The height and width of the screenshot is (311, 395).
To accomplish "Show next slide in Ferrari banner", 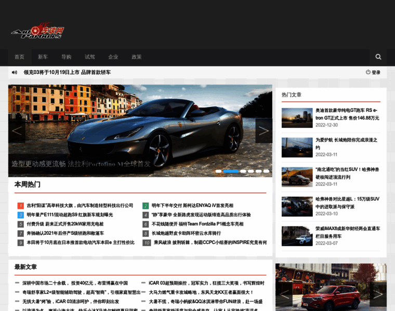I will (x=264, y=131).
